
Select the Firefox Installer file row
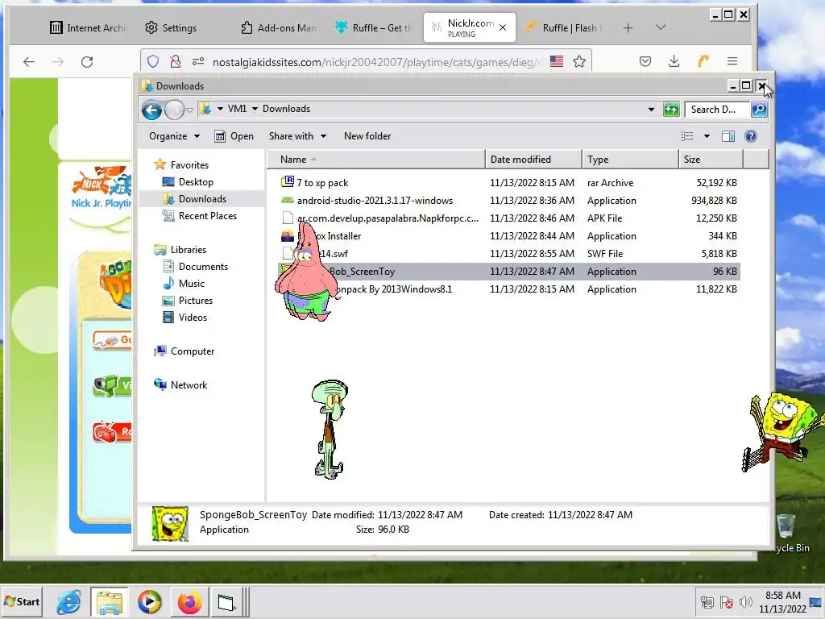pyautogui.click(x=508, y=236)
